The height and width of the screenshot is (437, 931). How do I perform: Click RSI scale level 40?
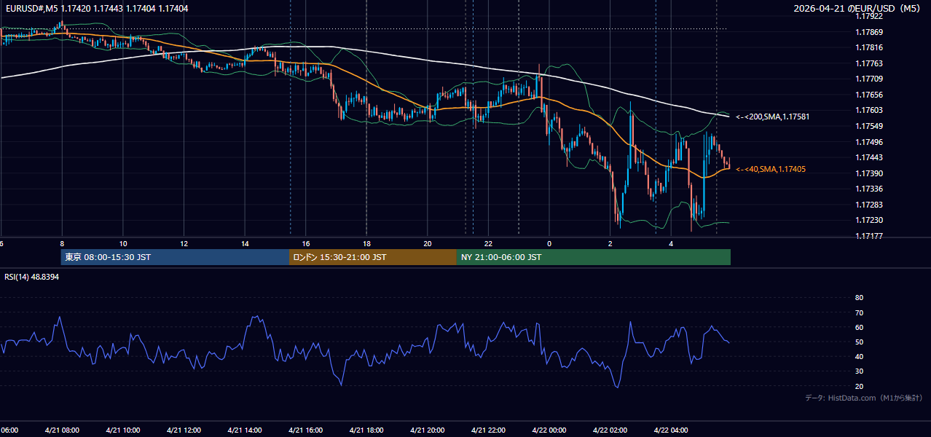tap(859, 356)
